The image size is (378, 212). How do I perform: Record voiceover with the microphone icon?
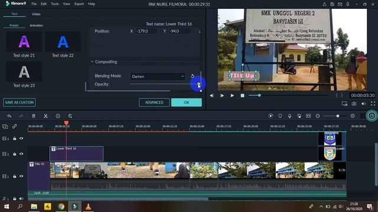pyautogui.click(x=289, y=116)
